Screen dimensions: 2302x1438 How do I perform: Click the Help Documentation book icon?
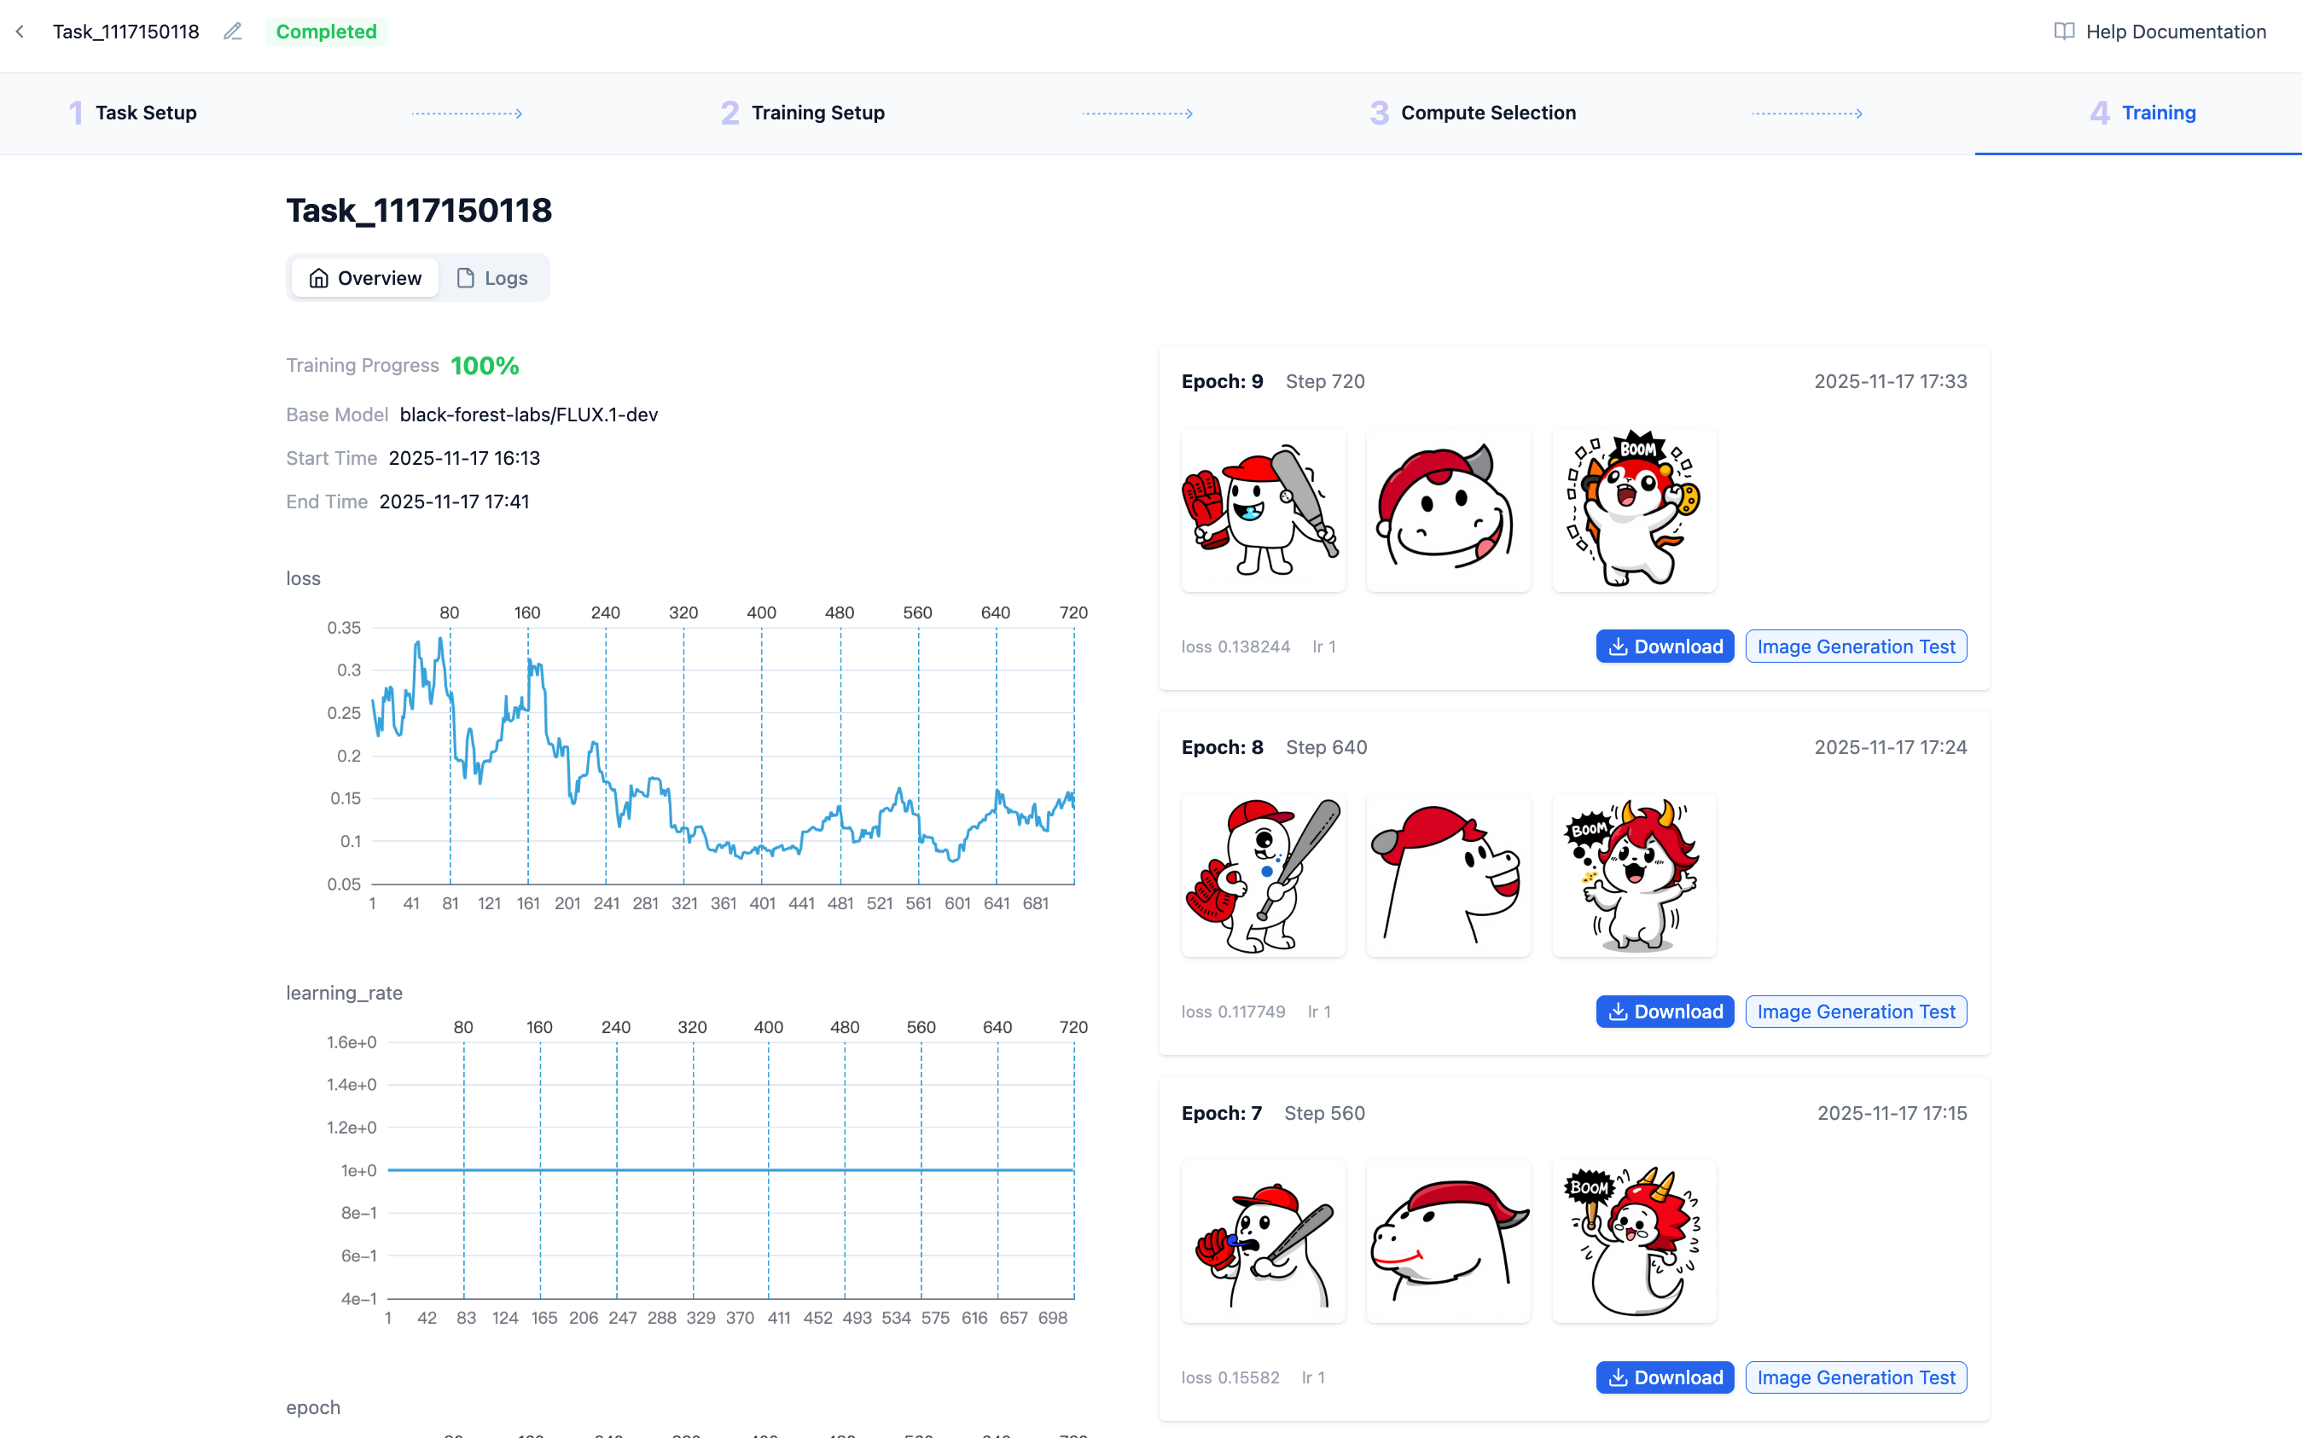coord(2063,32)
